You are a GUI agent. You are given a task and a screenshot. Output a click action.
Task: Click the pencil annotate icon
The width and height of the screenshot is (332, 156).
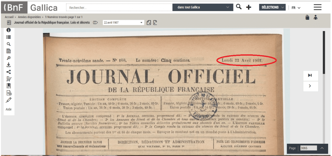click(x=9, y=100)
